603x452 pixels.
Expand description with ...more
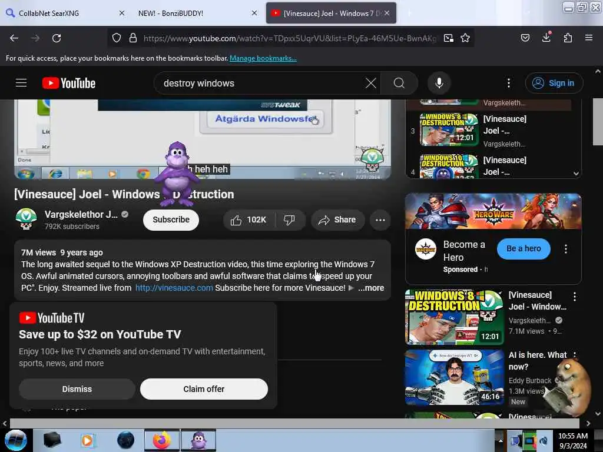[x=371, y=288]
